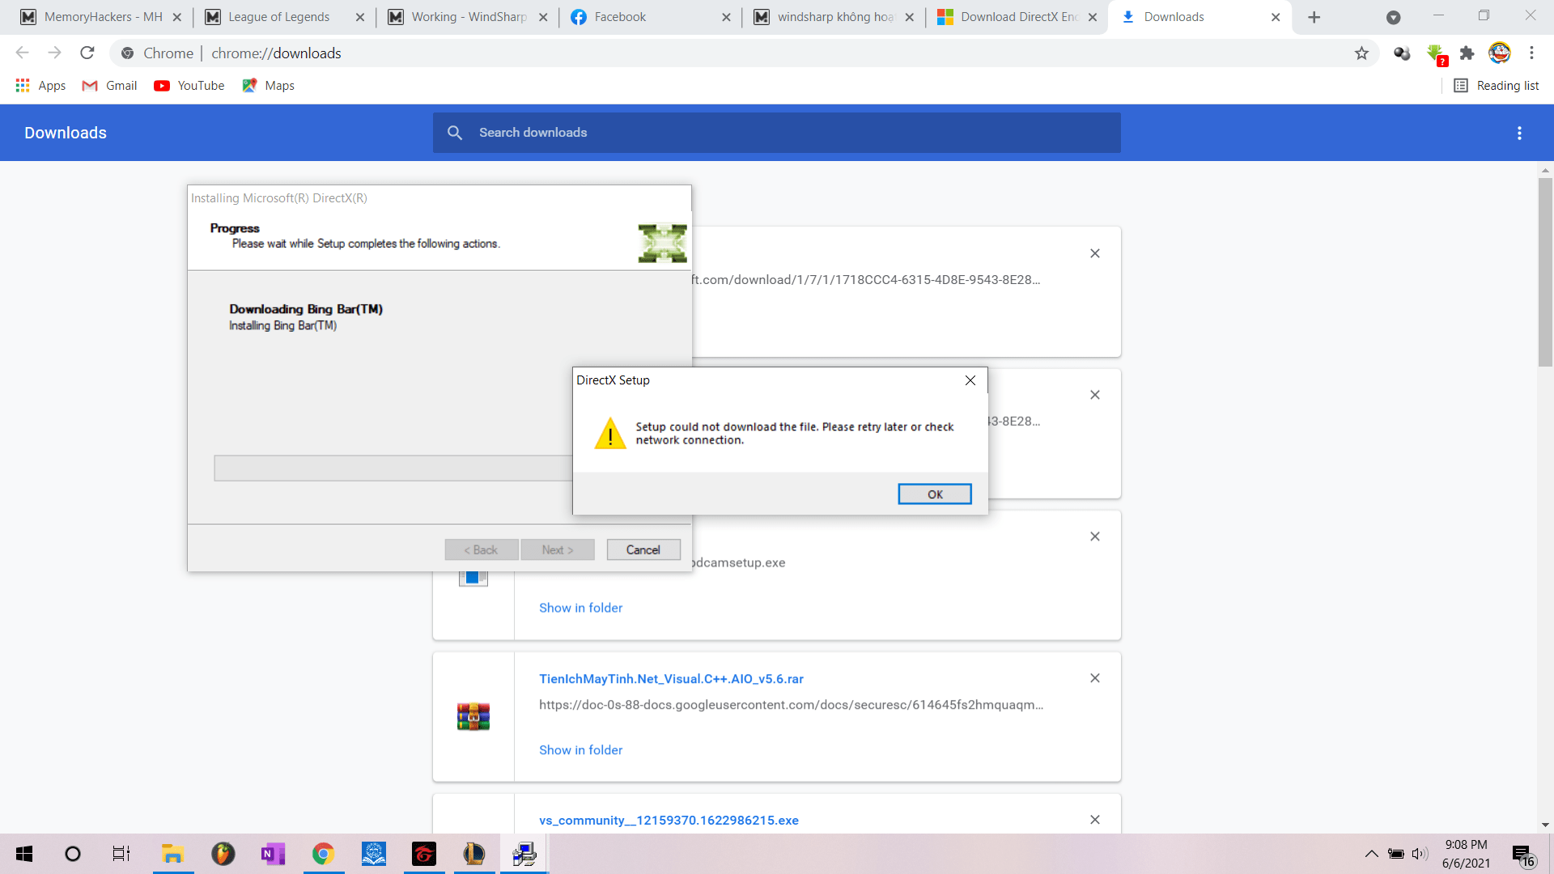Click the googleusercontent source URL
This screenshot has width=1554, height=874.
point(791,705)
